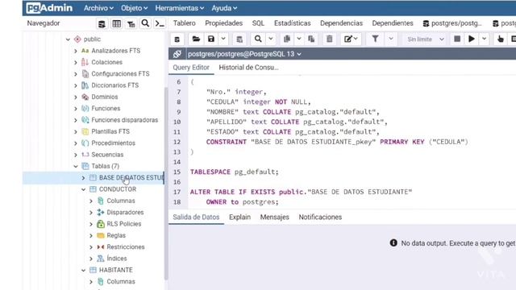
Task: Switch to the Tablero tab
Action: (185, 23)
